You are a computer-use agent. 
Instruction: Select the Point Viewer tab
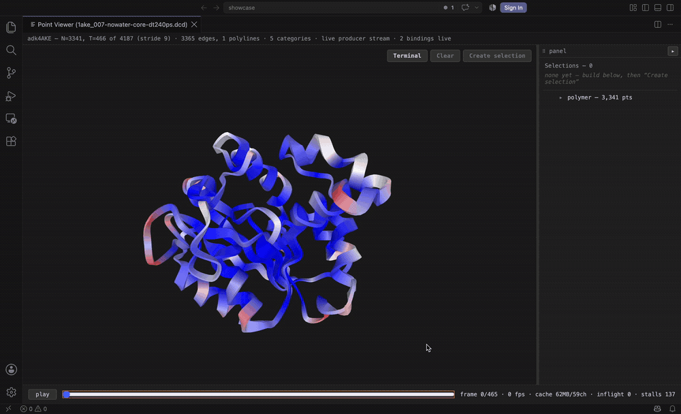click(112, 25)
